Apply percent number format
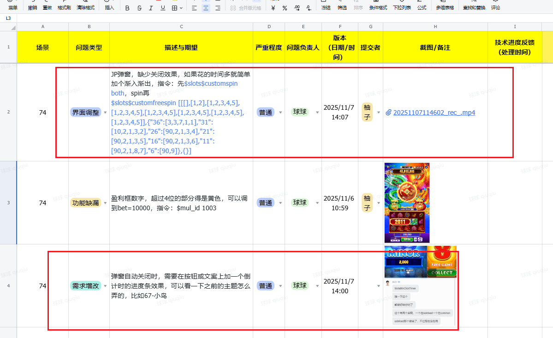This screenshot has height=338, width=553. coord(285,8)
